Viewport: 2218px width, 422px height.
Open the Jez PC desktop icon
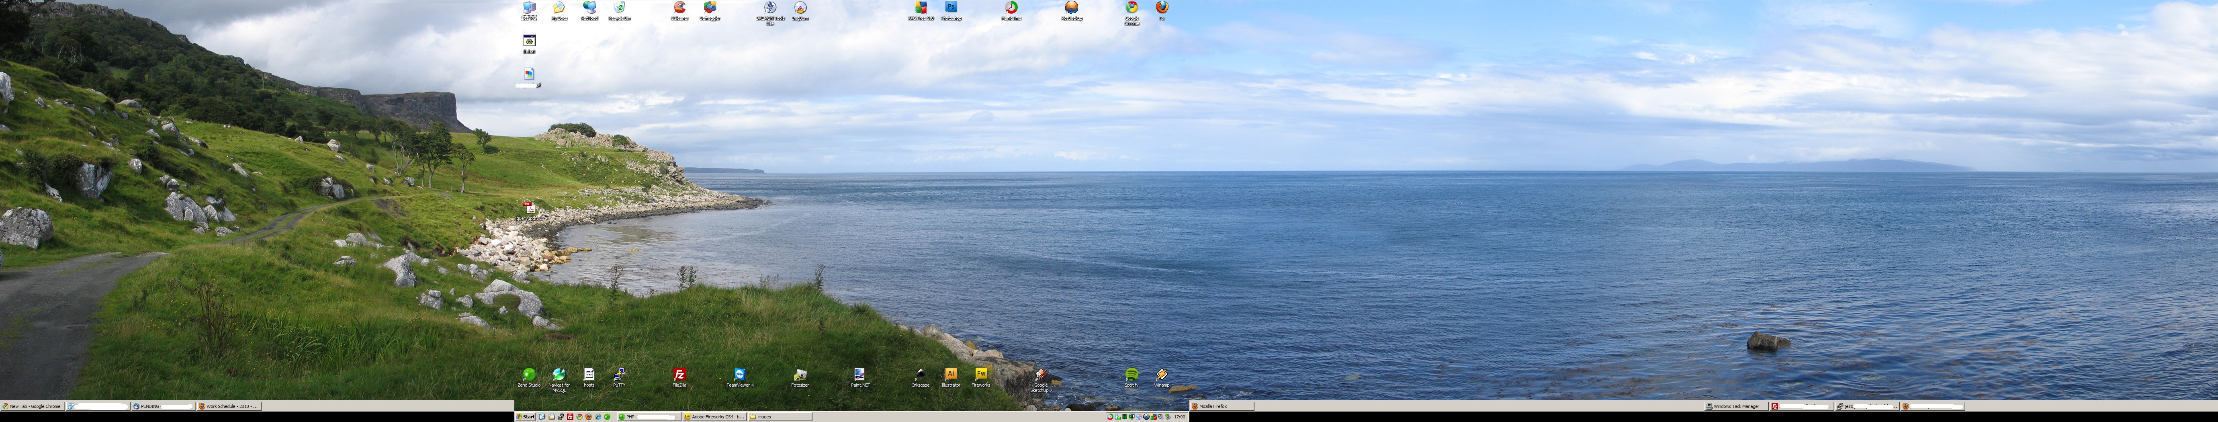click(x=529, y=10)
